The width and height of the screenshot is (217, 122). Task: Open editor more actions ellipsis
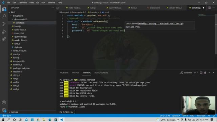(214, 8)
